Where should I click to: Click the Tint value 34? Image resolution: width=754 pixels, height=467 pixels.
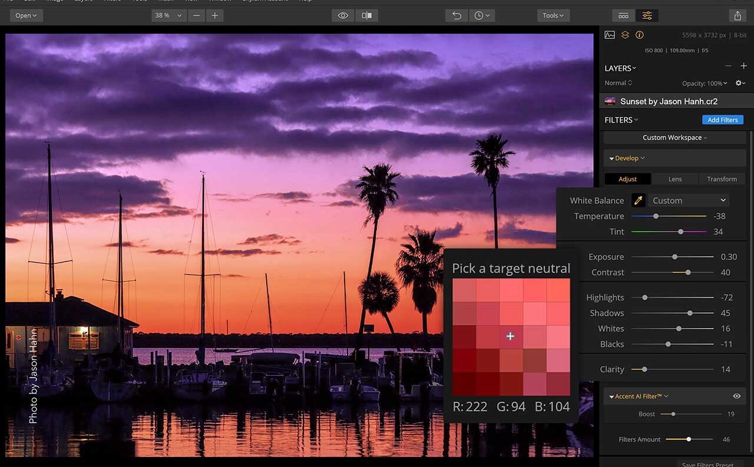(718, 231)
